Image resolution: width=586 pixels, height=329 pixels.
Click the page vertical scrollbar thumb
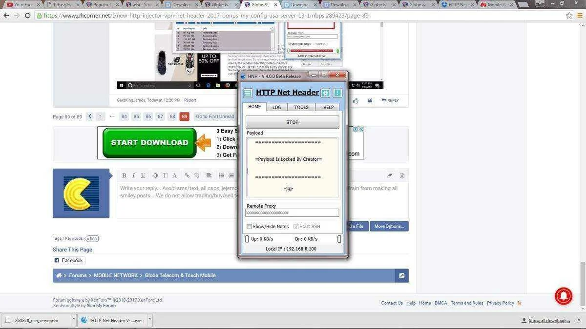click(x=582, y=285)
